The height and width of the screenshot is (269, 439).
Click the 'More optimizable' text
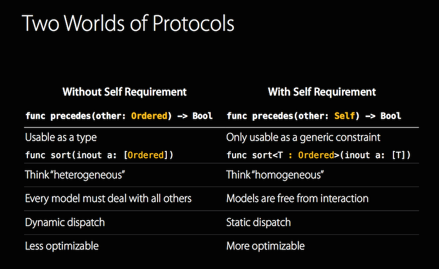pos(265,246)
